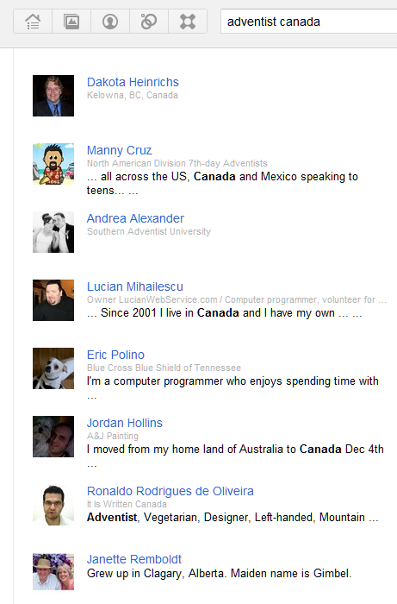397x604 pixels.
Task: Click Dakota Heinrichs profile photo
Action: (53, 96)
